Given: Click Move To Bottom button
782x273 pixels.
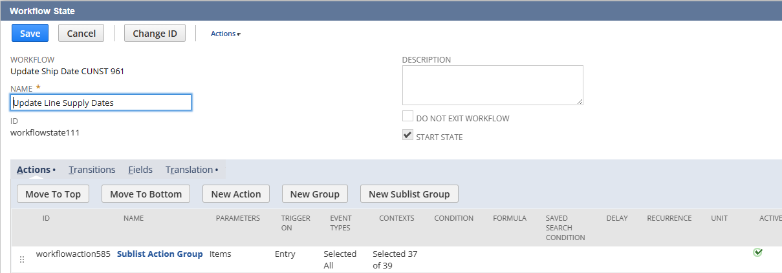Looking at the screenshot, I should (x=146, y=194).
